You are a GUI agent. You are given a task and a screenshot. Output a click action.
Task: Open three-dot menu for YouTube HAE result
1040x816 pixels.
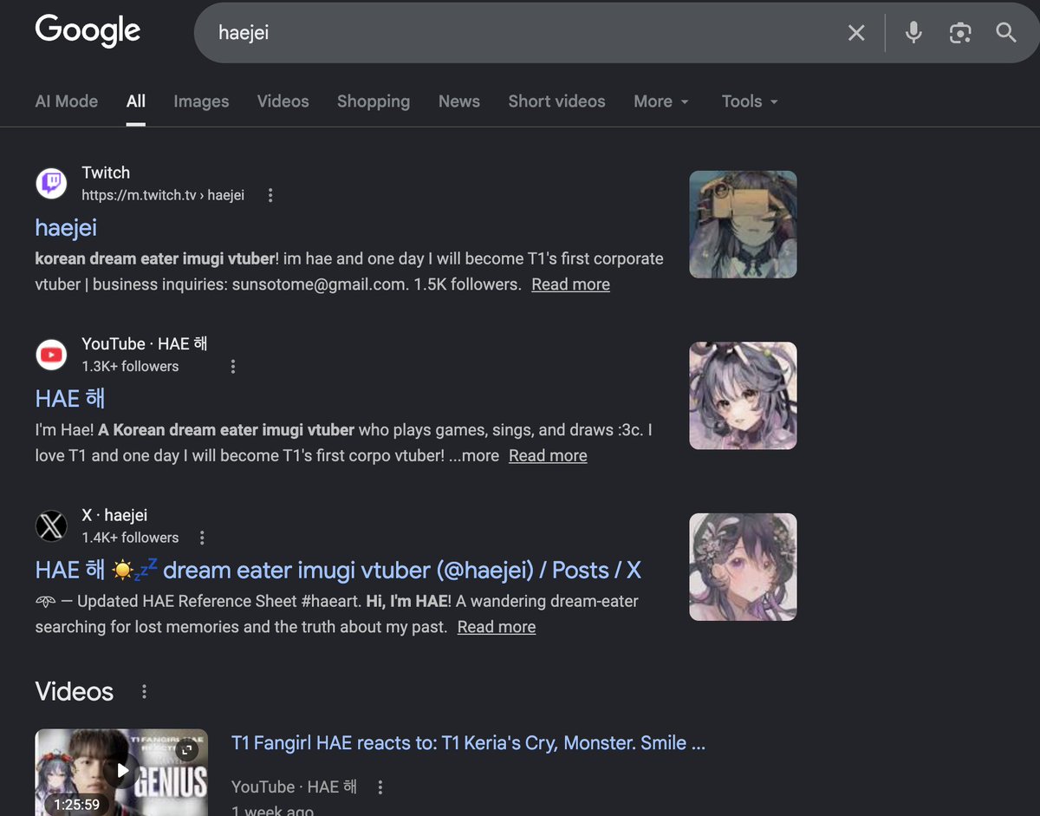tap(232, 367)
